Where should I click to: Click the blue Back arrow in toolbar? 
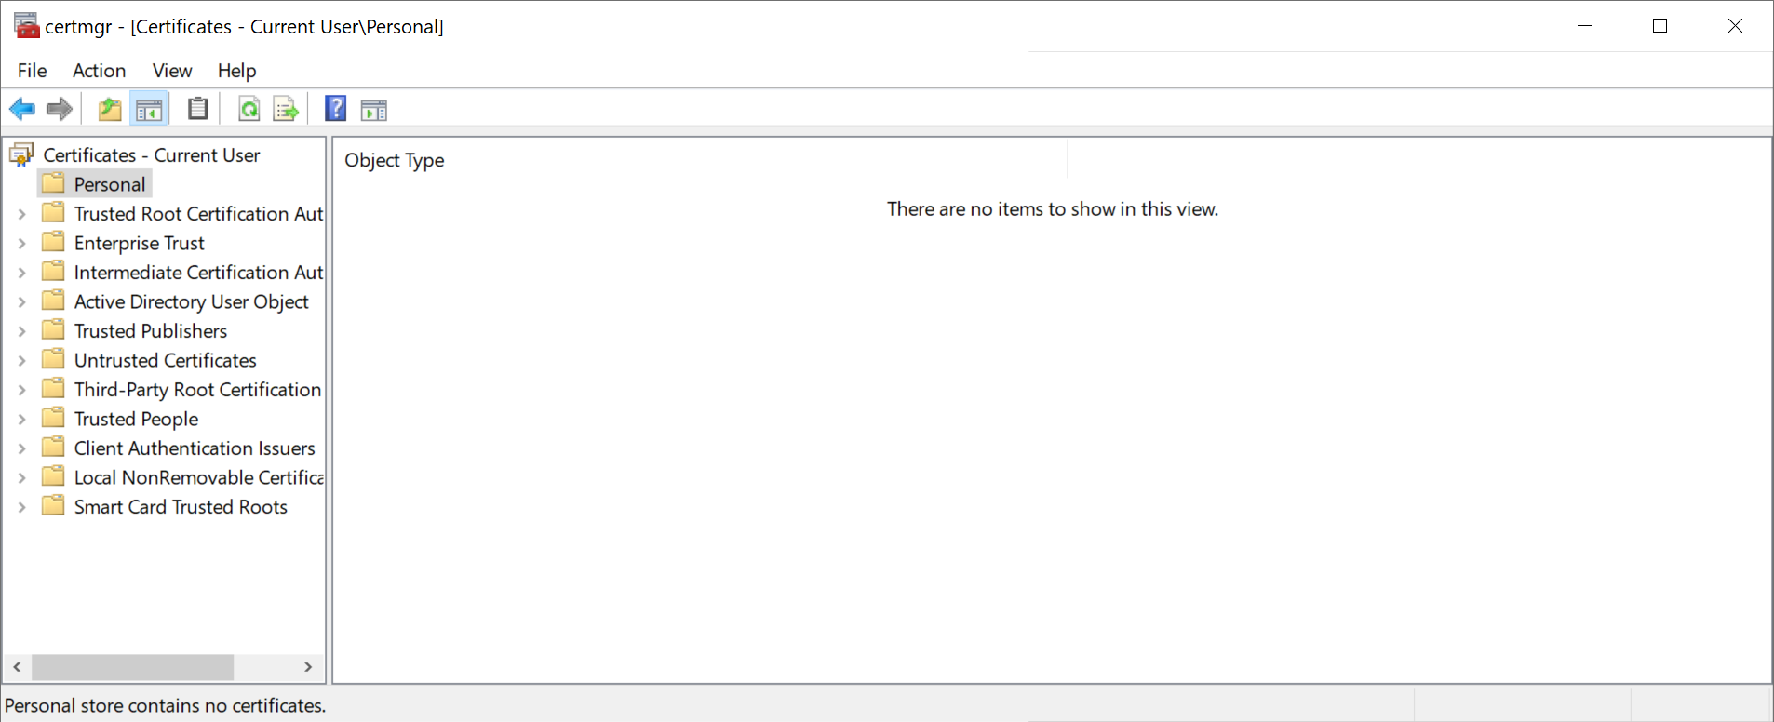pyautogui.click(x=22, y=110)
